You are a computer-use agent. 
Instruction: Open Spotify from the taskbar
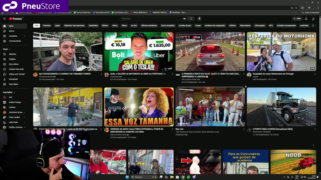pyautogui.click(x=188, y=177)
